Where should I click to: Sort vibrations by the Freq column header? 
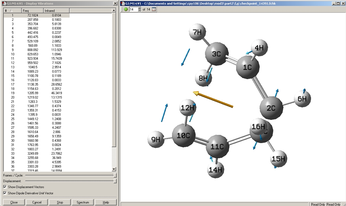point(33,11)
